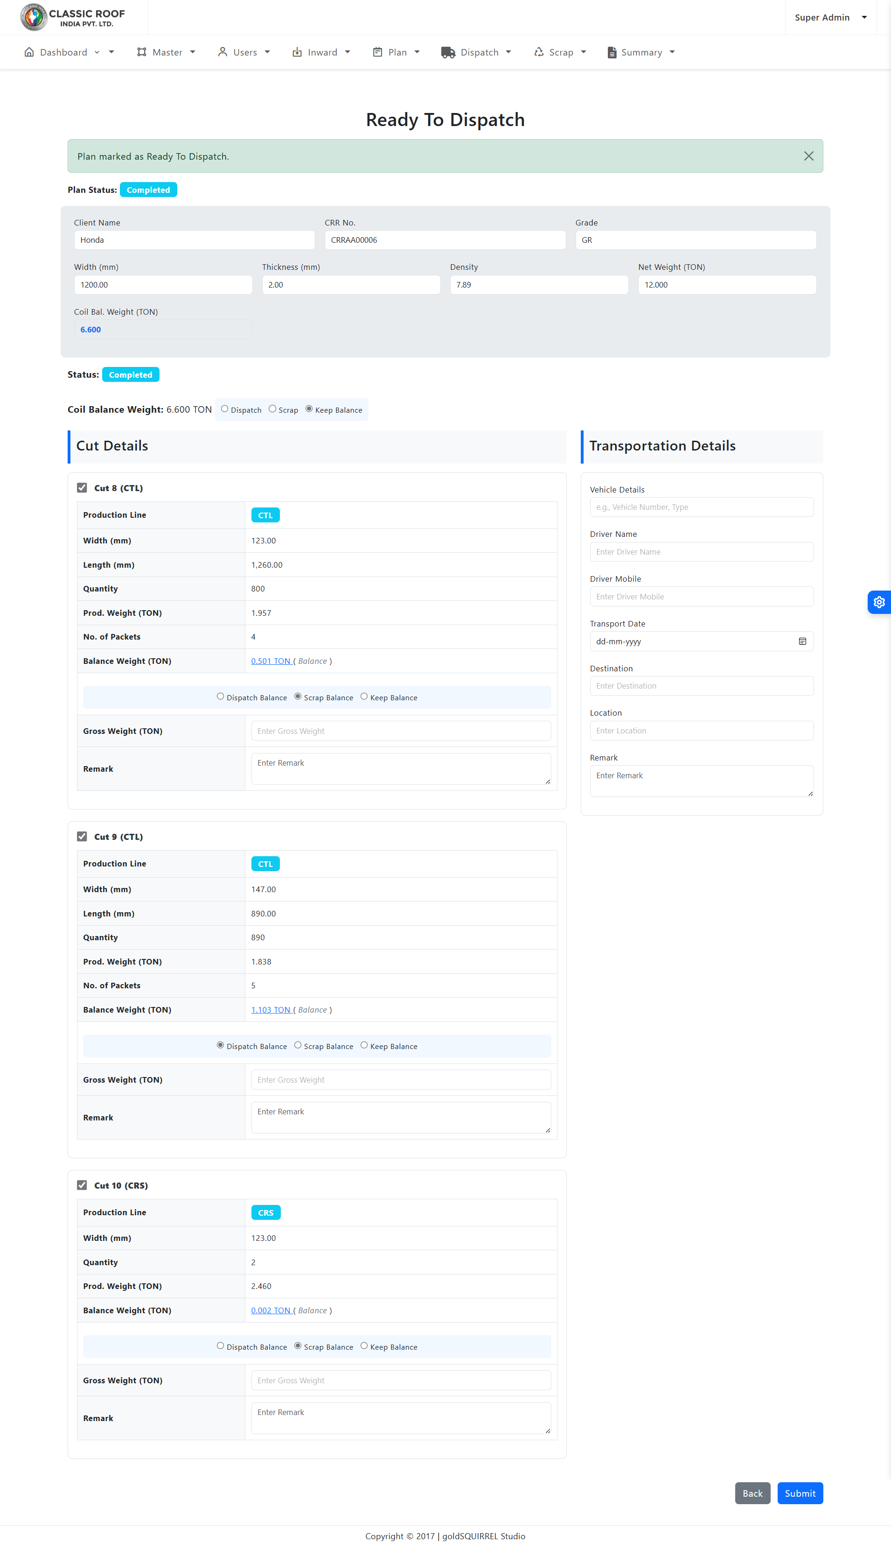Screen dimensions: 891x1563
Task: Open the Summary menu
Action: (640, 53)
